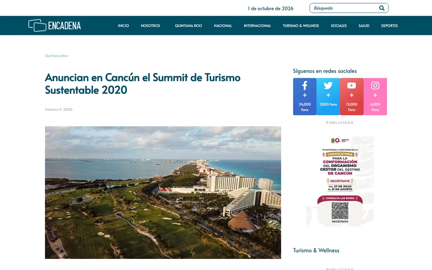Image resolution: width=432 pixels, height=270 pixels.
Task: Click the Quintana Roo category link above the headline
Action: tap(56, 56)
